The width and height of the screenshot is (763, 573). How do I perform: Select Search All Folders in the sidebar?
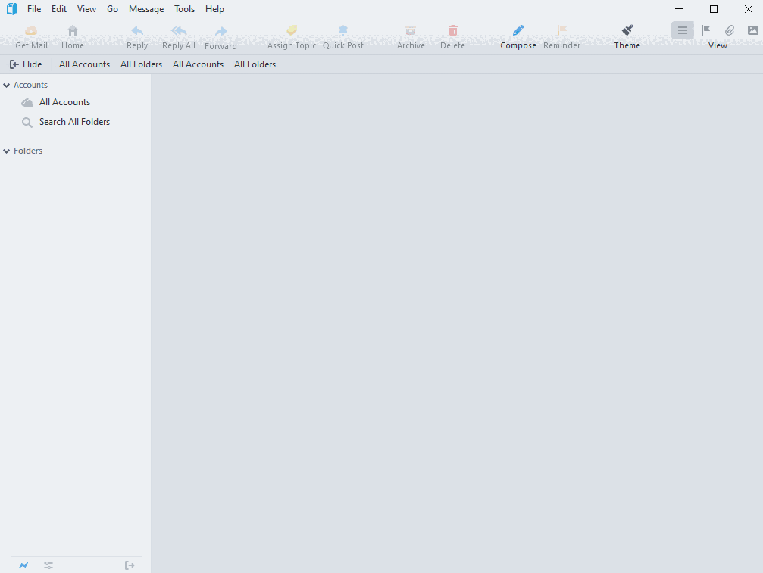tap(74, 122)
